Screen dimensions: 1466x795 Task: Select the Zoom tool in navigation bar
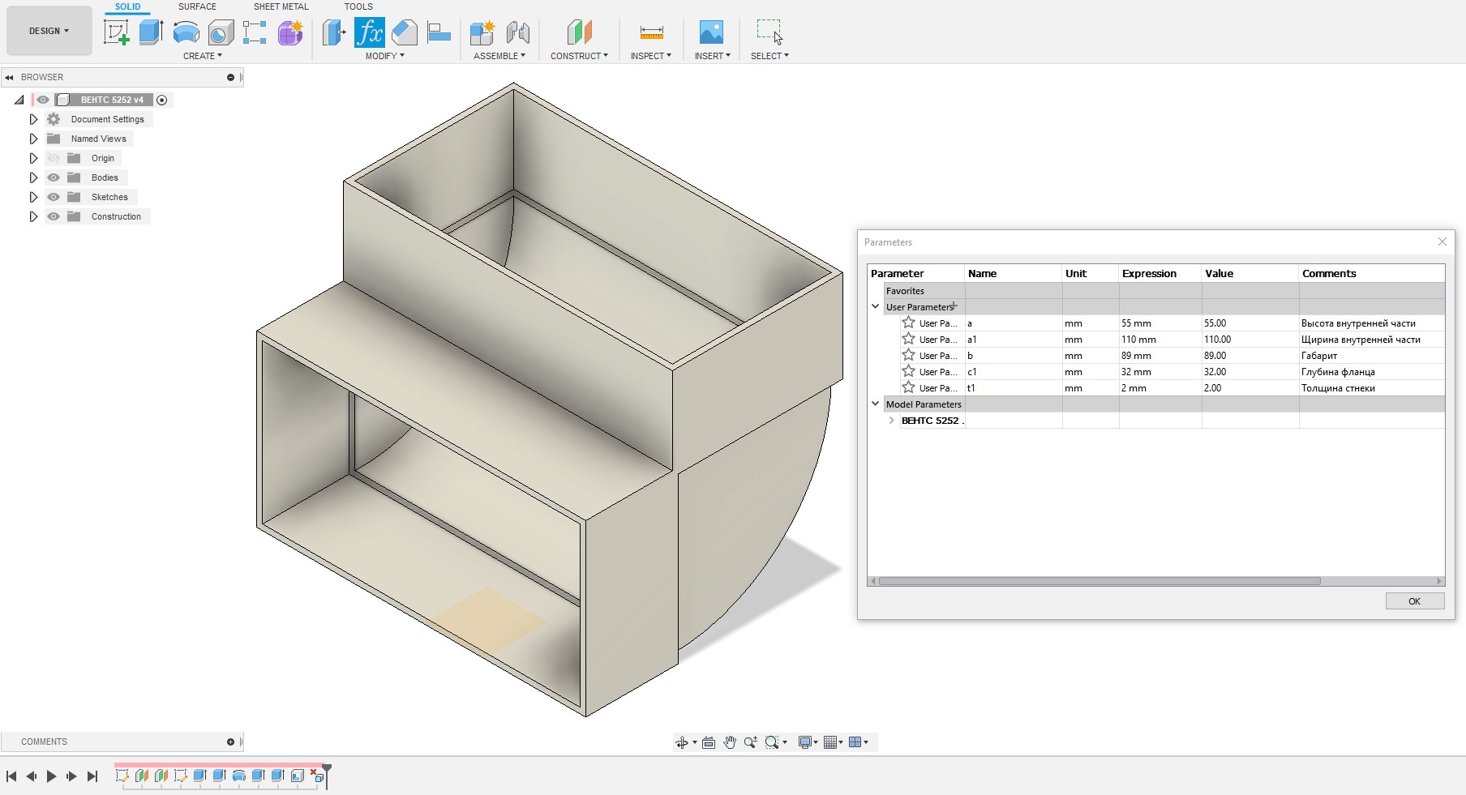(x=751, y=742)
